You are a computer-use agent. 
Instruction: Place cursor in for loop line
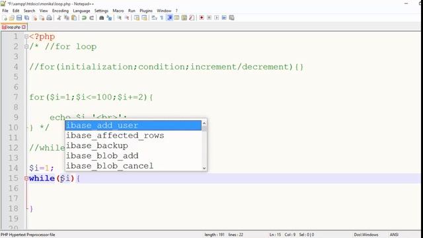[x=91, y=97]
